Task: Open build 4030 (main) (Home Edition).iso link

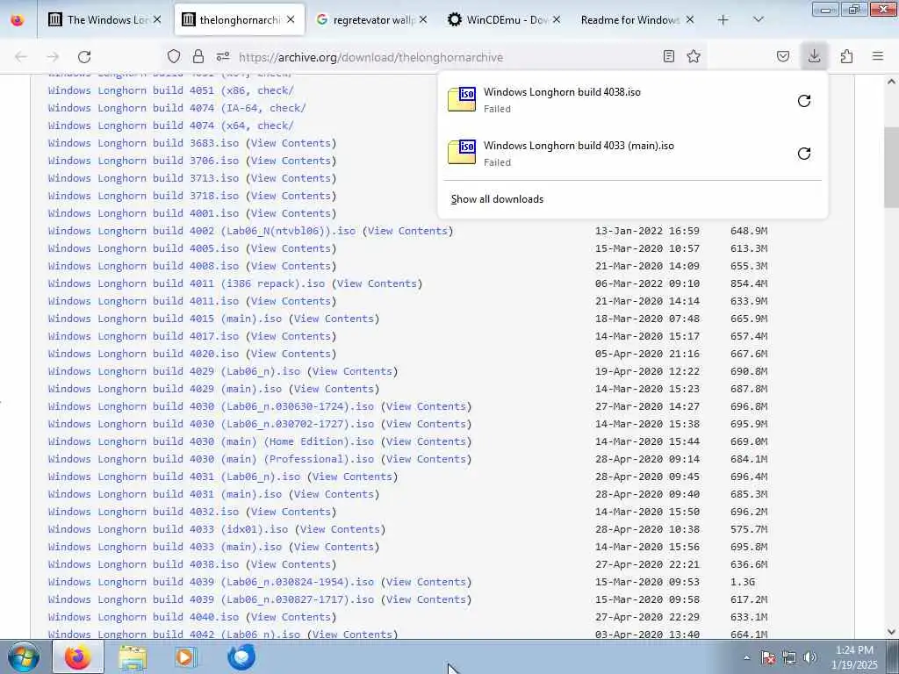Action: click(x=211, y=441)
